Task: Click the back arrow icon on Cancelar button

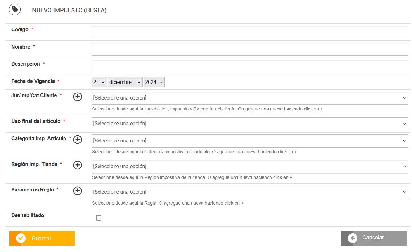Action: coord(353,238)
